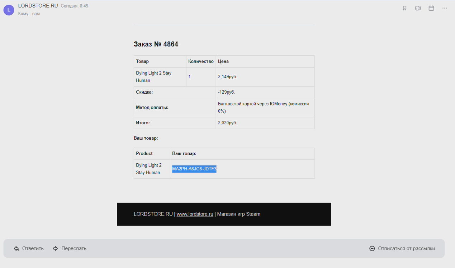This screenshot has width=455, height=268.
Task: Open the www.lordstore.ru link
Action: [195, 214]
